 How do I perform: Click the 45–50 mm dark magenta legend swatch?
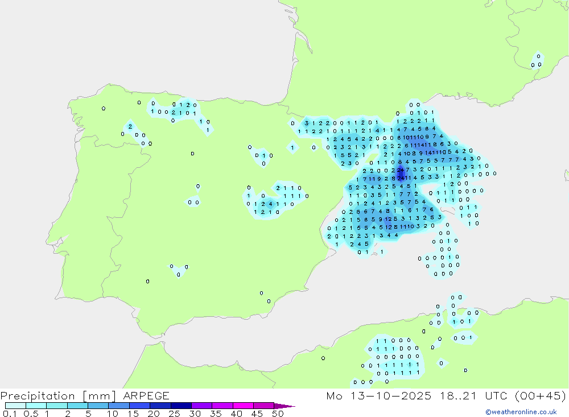(x=264, y=406)
